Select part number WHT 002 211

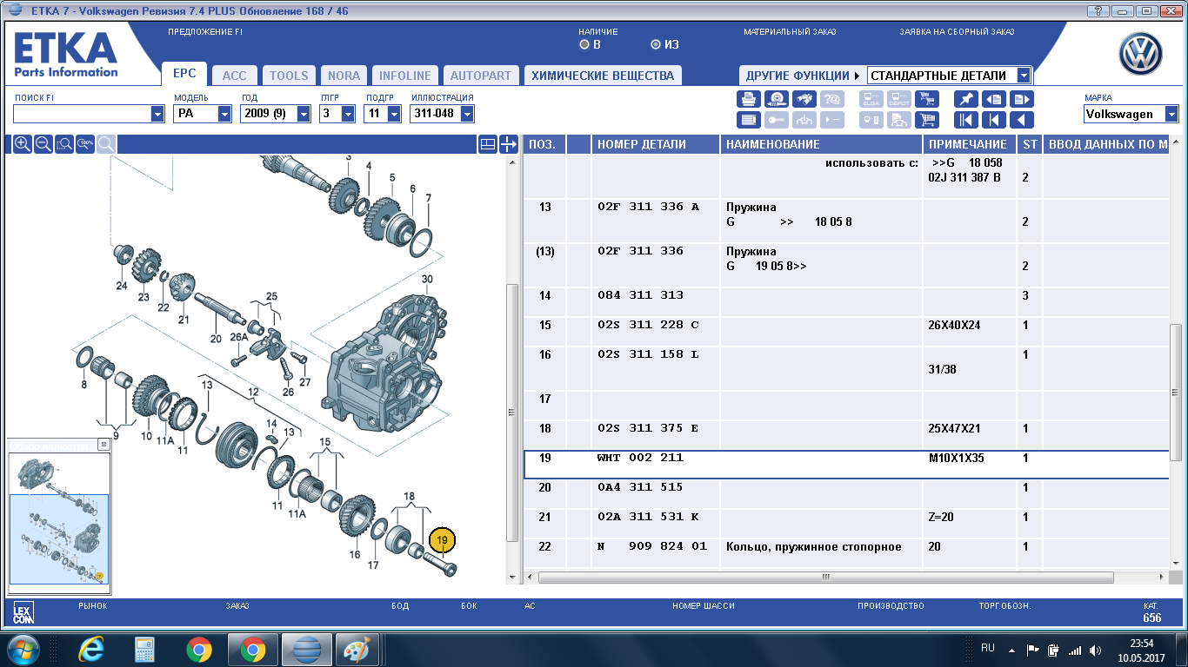coord(640,458)
